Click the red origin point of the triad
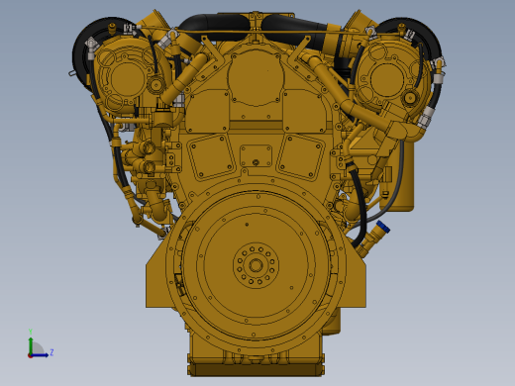 [30, 355]
